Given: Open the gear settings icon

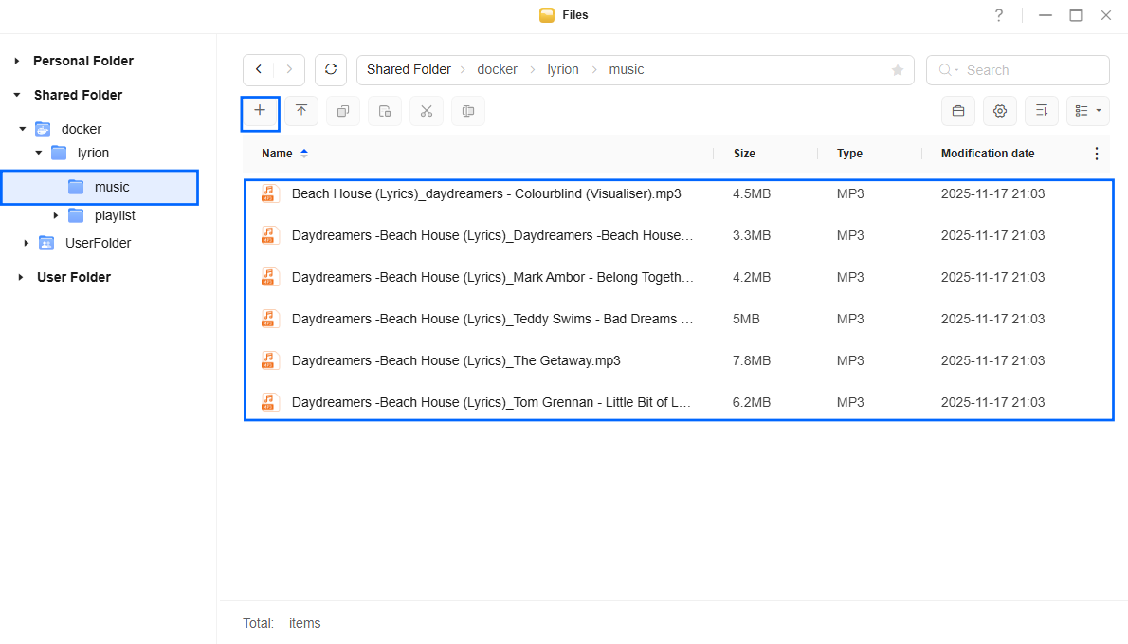Looking at the screenshot, I should [x=999, y=111].
